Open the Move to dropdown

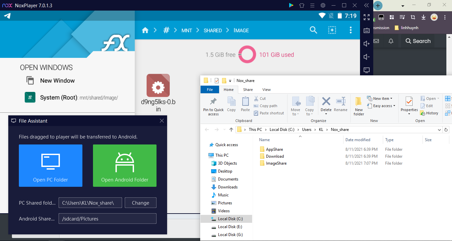point(295,106)
